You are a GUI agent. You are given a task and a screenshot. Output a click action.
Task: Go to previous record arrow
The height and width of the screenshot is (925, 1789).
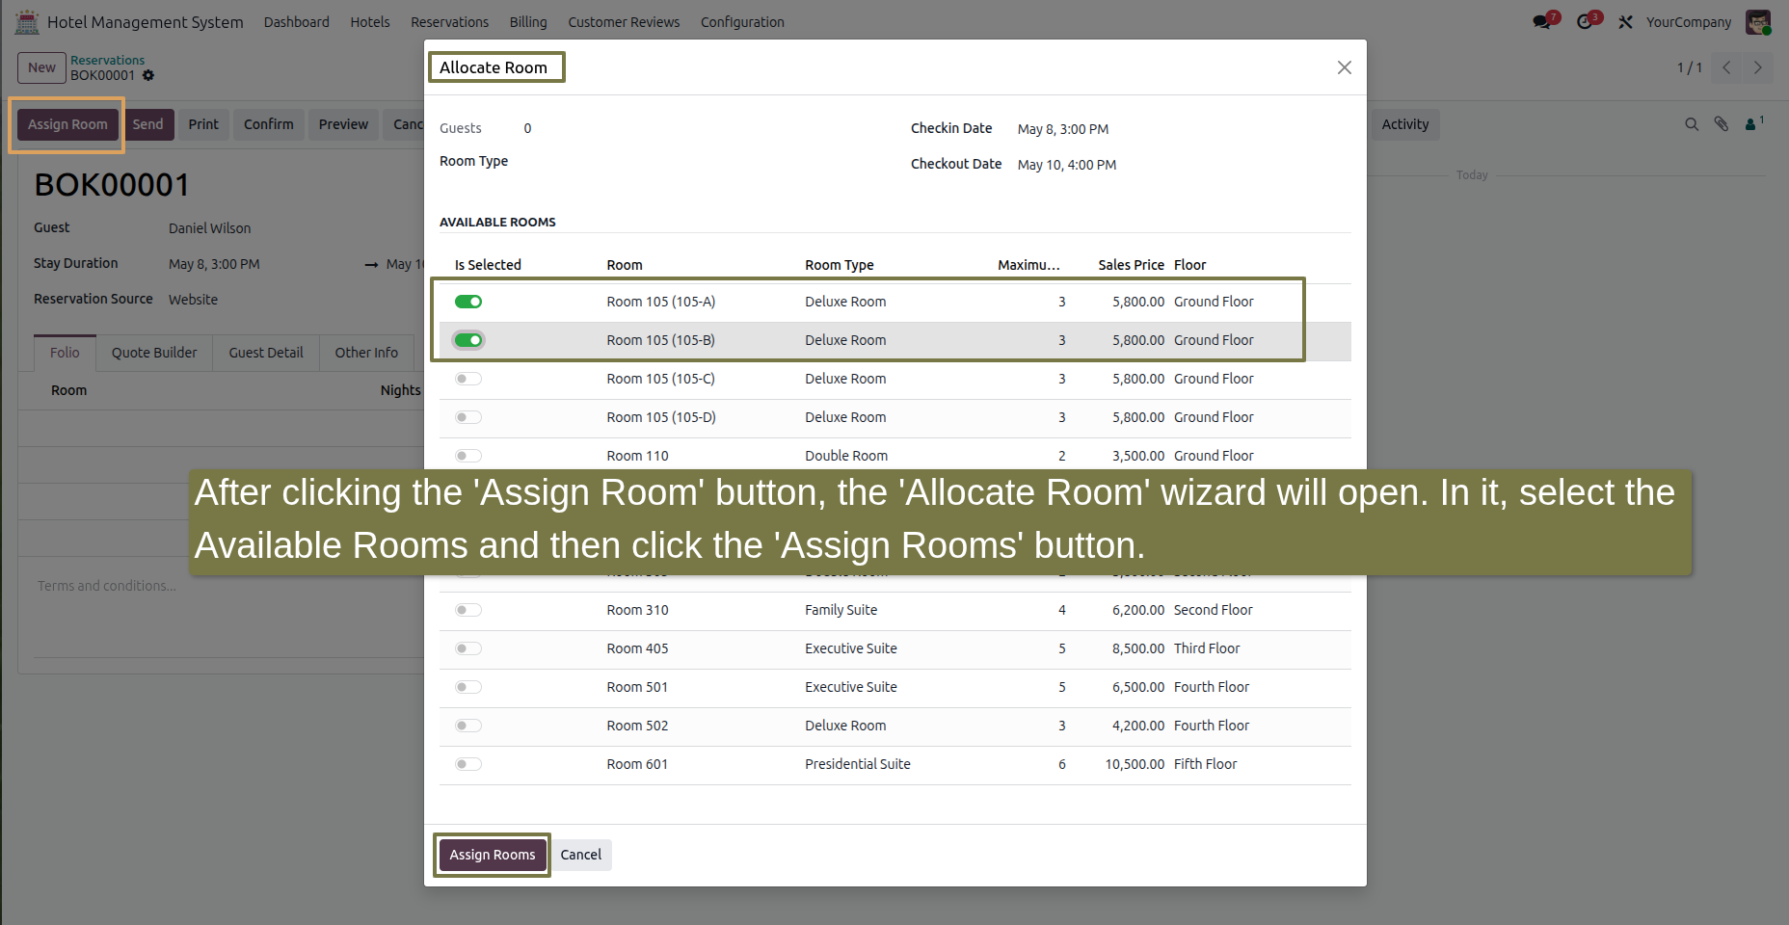click(x=1726, y=67)
